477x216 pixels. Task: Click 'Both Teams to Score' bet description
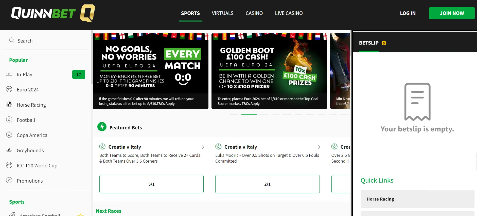point(150,158)
